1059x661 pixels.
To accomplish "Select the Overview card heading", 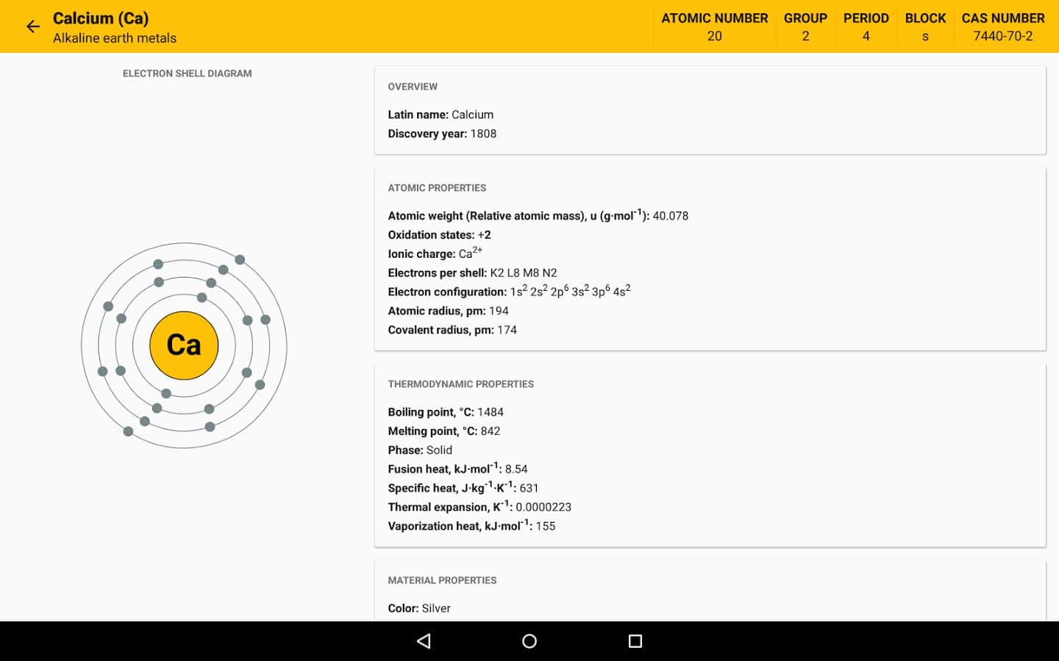I will [413, 87].
